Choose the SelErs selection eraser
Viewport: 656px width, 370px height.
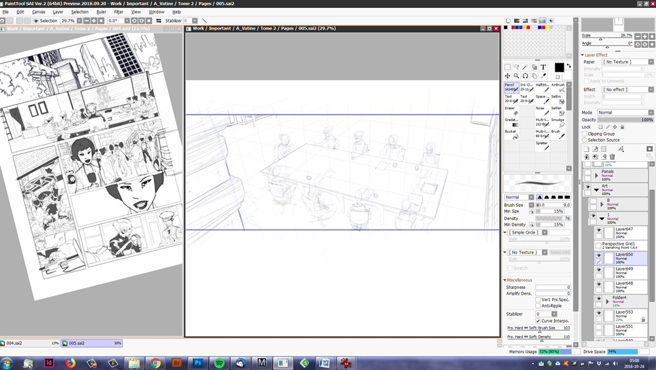click(x=558, y=99)
